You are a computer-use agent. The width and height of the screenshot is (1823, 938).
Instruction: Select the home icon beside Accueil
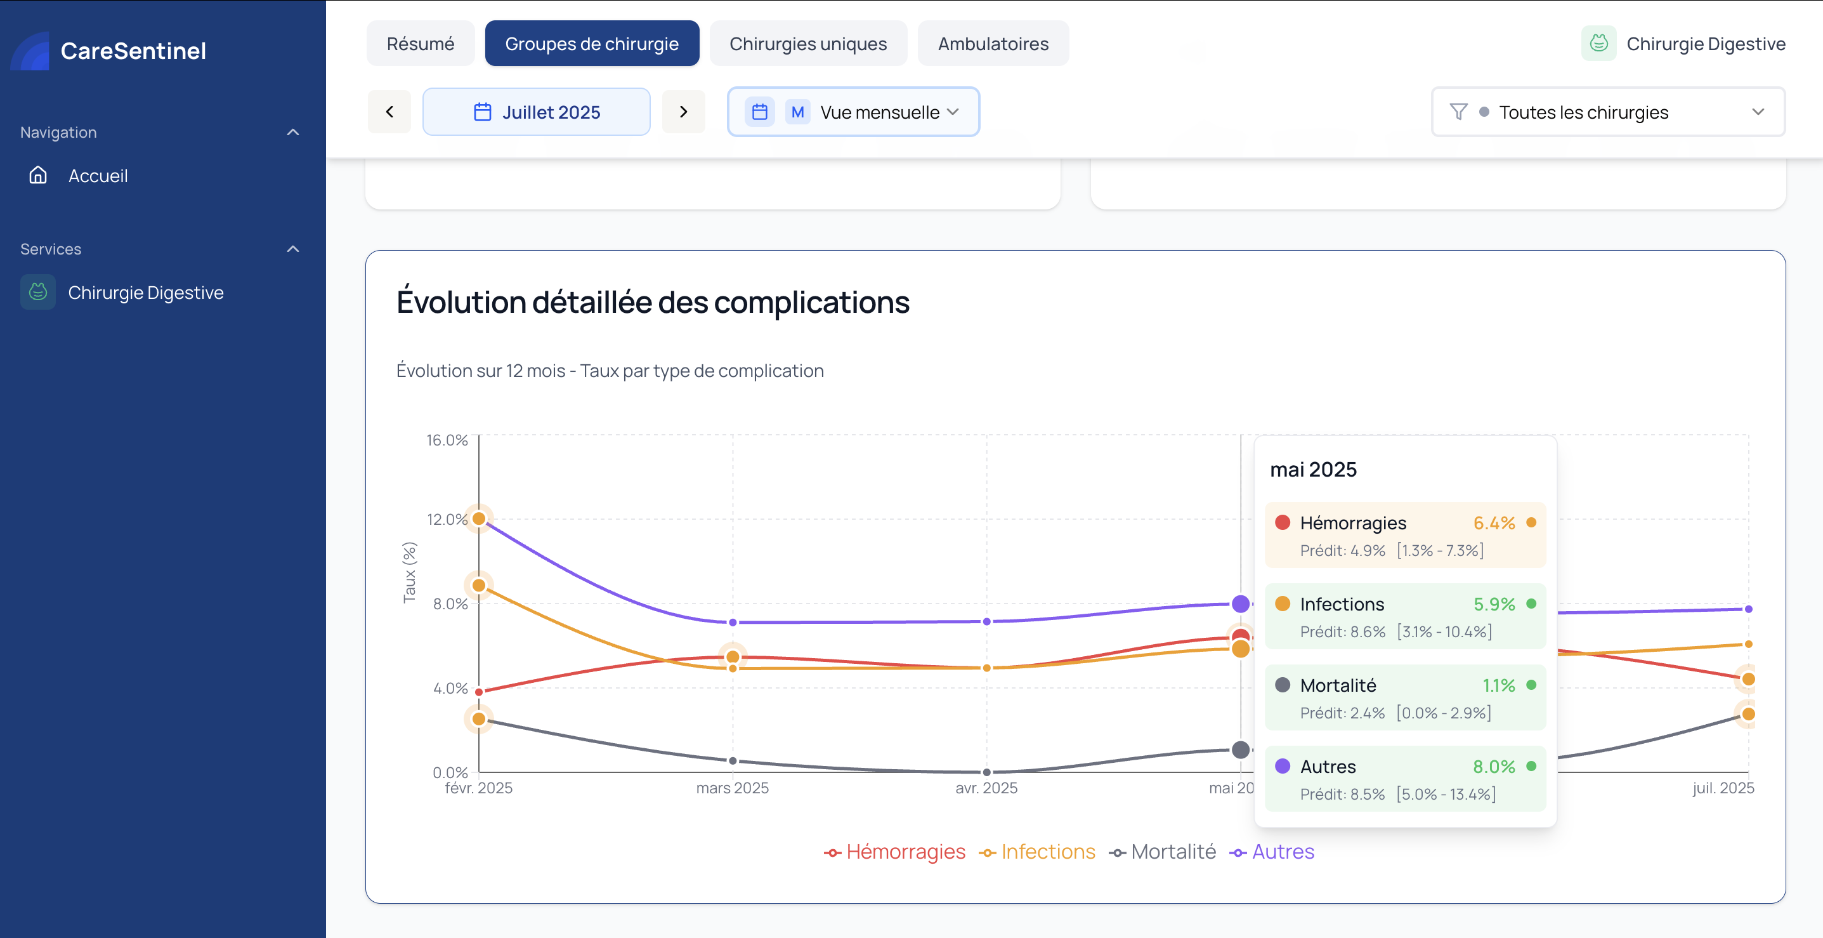[x=37, y=176]
